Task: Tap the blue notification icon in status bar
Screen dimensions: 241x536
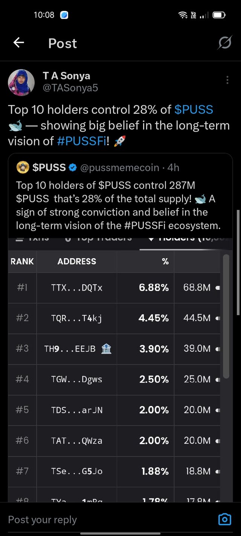Action: pyautogui.click(x=64, y=15)
